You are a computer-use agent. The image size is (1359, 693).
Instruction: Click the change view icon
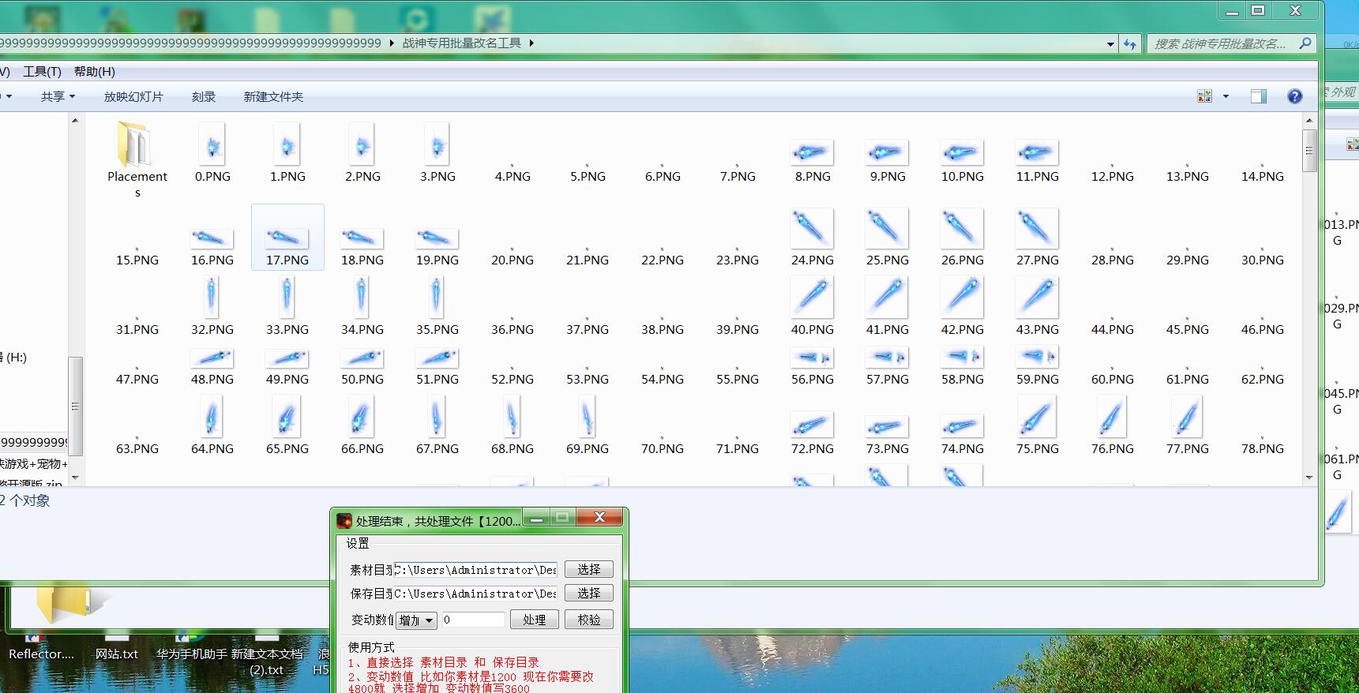[x=1204, y=96]
